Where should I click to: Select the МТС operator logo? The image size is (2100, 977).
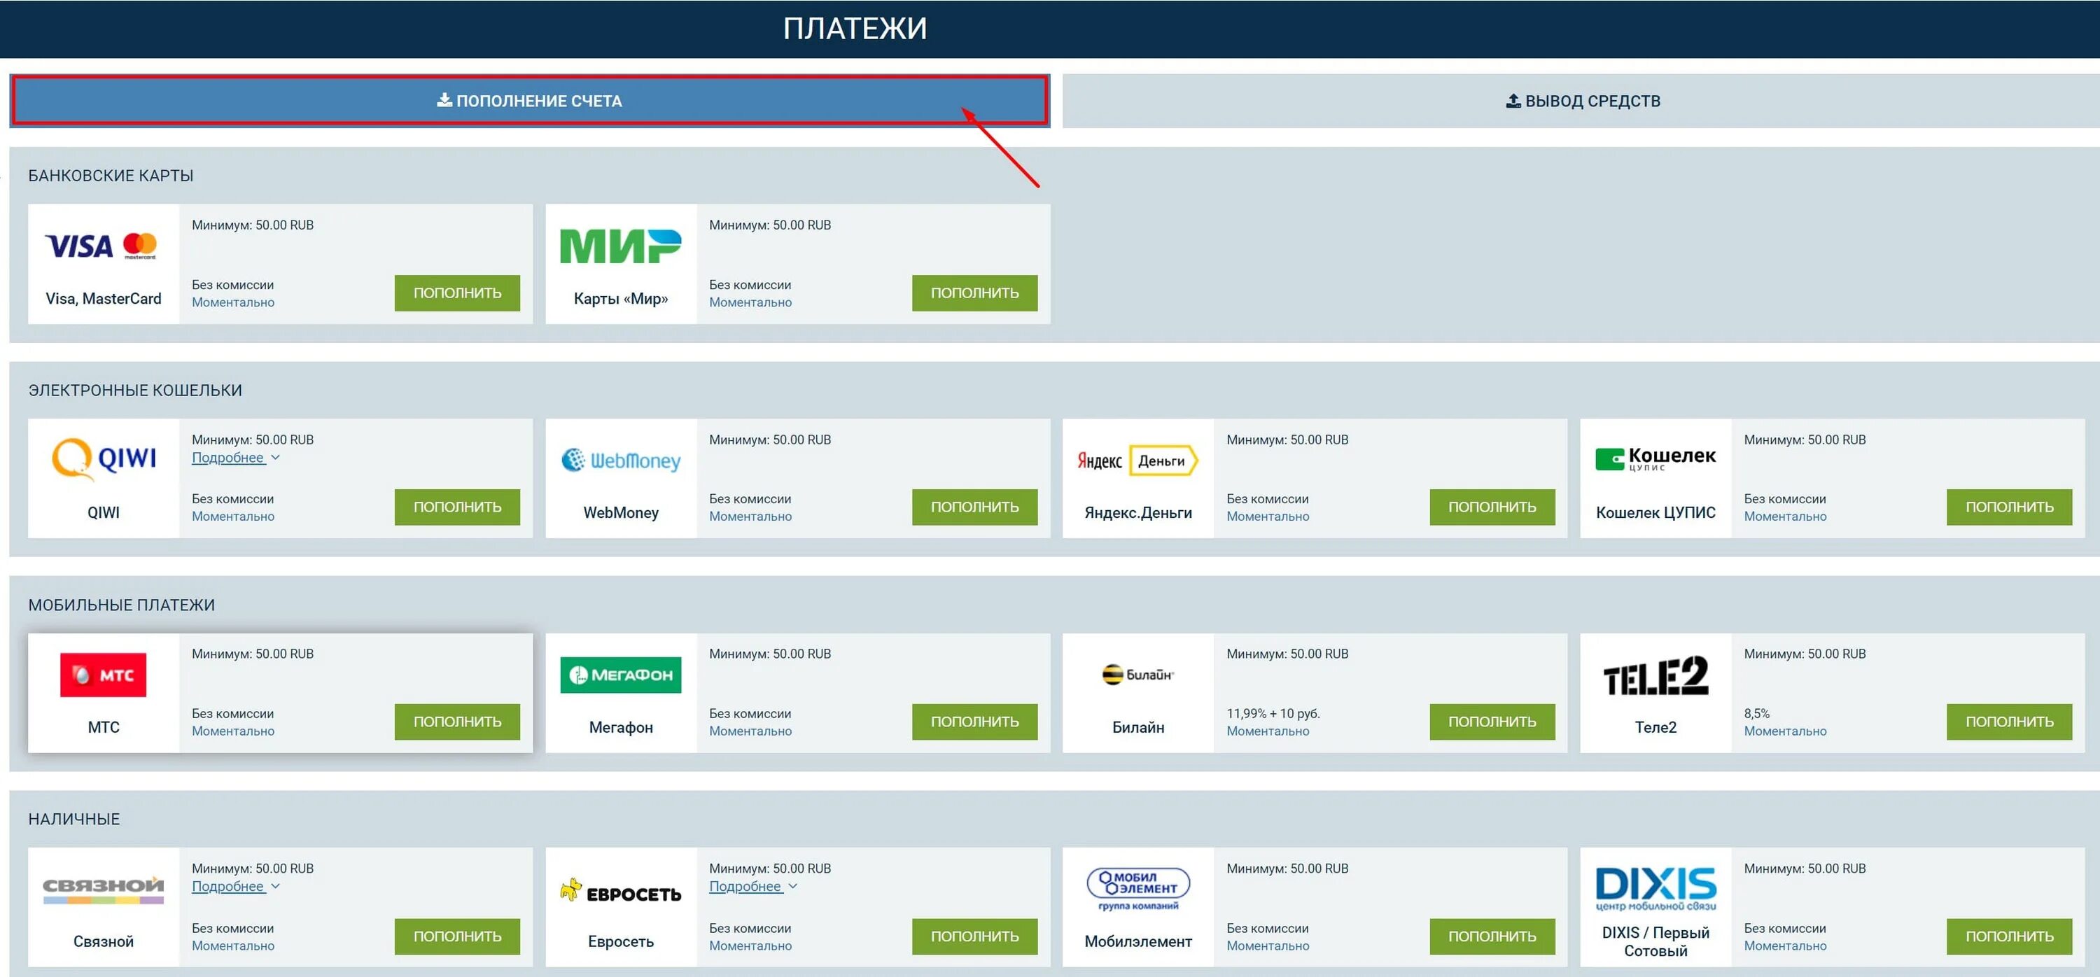[x=103, y=675]
